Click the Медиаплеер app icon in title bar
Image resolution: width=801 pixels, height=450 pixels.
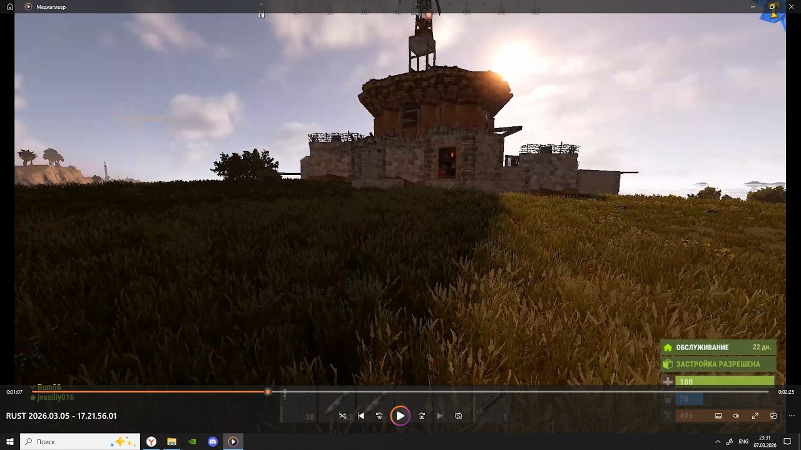click(28, 6)
